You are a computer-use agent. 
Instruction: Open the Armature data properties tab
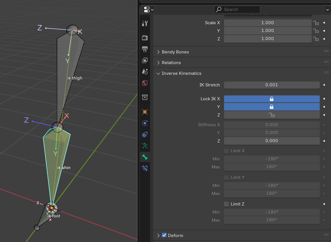145,146
